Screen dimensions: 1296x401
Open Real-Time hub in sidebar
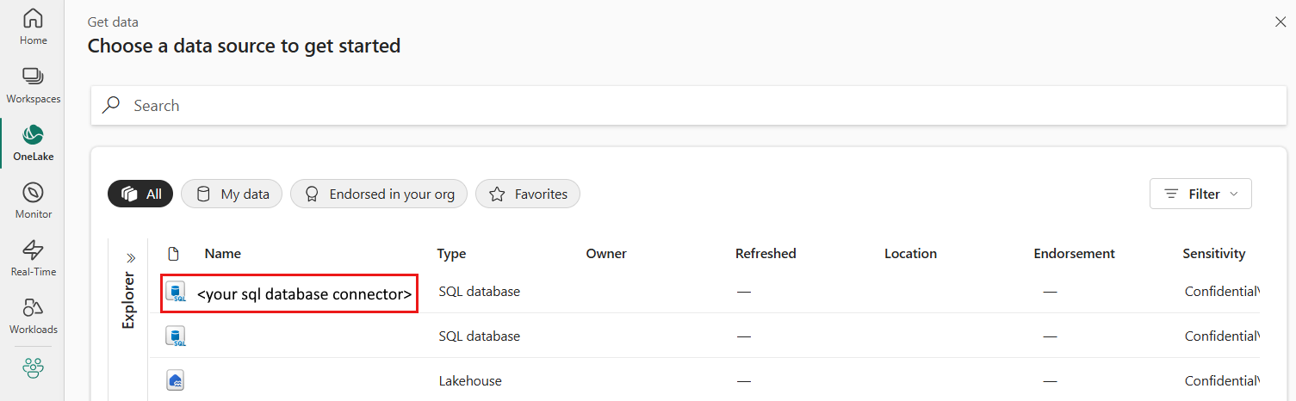coord(33,258)
